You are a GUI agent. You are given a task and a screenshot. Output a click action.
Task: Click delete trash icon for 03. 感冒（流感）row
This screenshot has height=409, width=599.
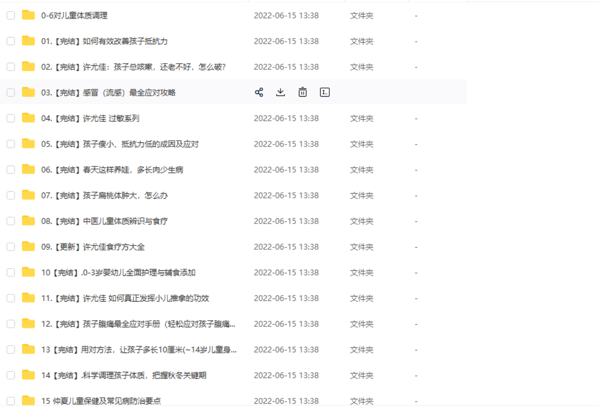pos(303,92)
